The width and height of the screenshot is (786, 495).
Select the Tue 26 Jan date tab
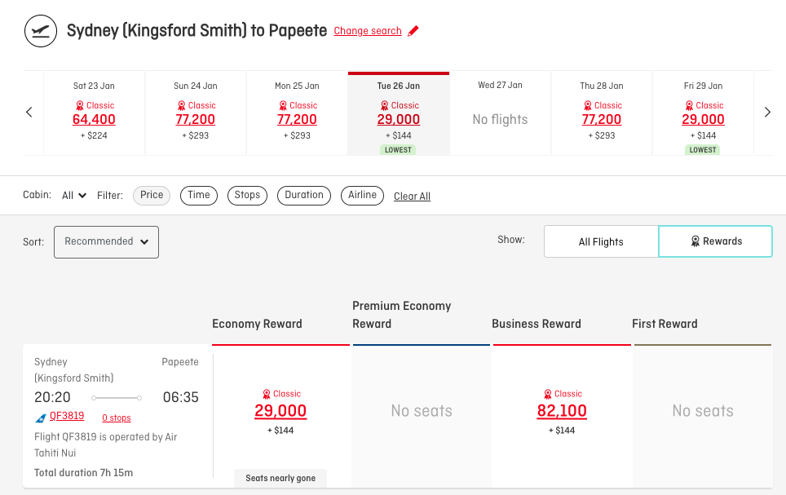399,113
